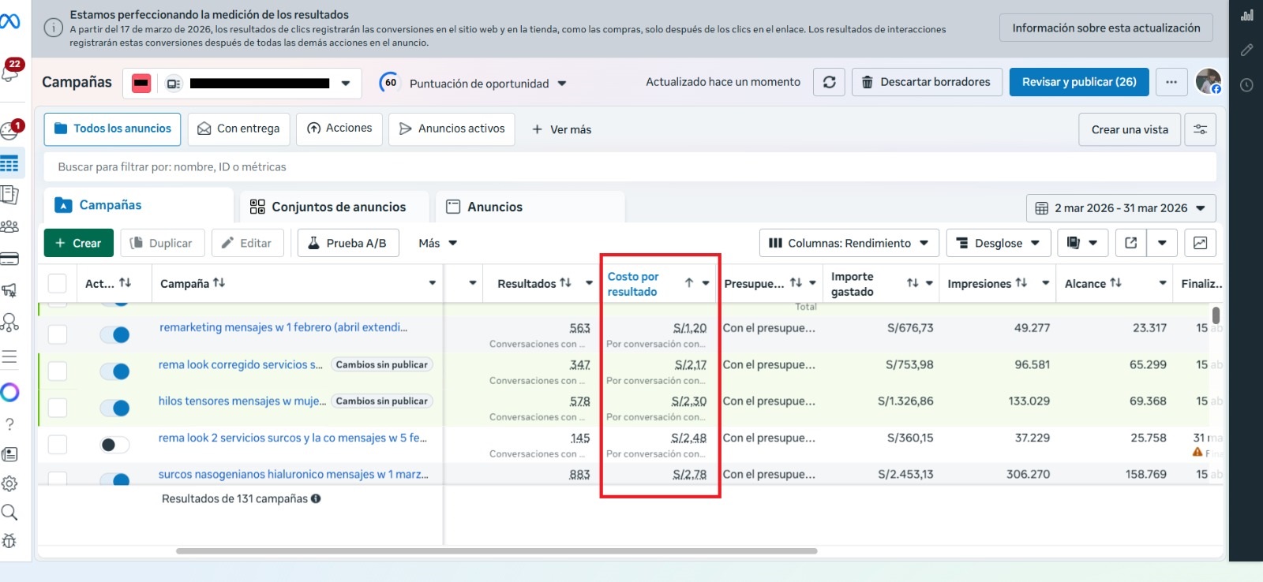Tick checkbox for rema look 2 servicios campaign
Screen dimensions: 1263x582
(x=58, y=444)
